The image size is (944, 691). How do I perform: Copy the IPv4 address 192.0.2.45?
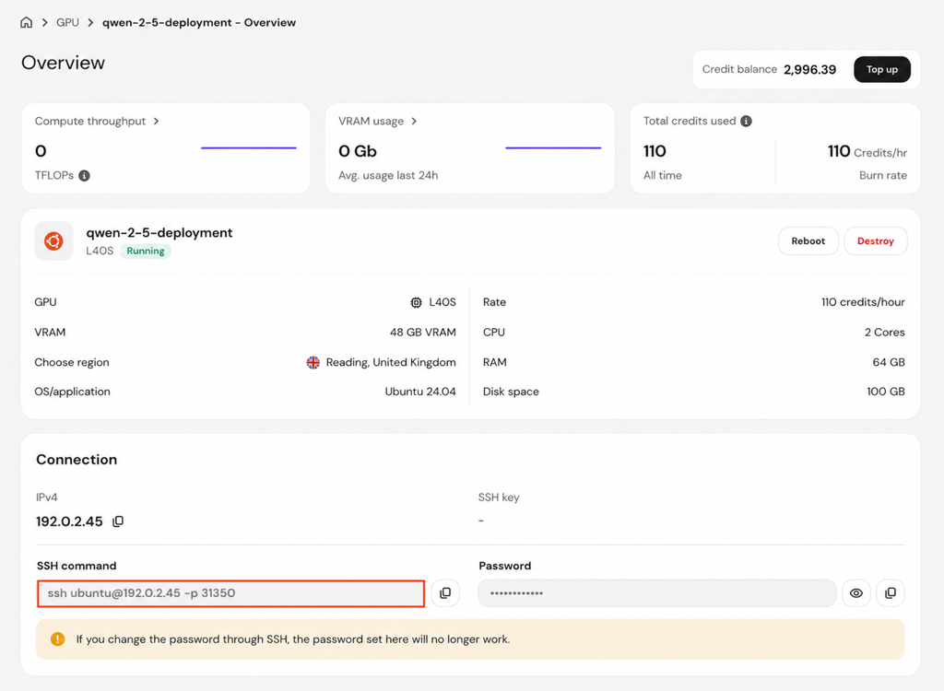tap(118, 521)
